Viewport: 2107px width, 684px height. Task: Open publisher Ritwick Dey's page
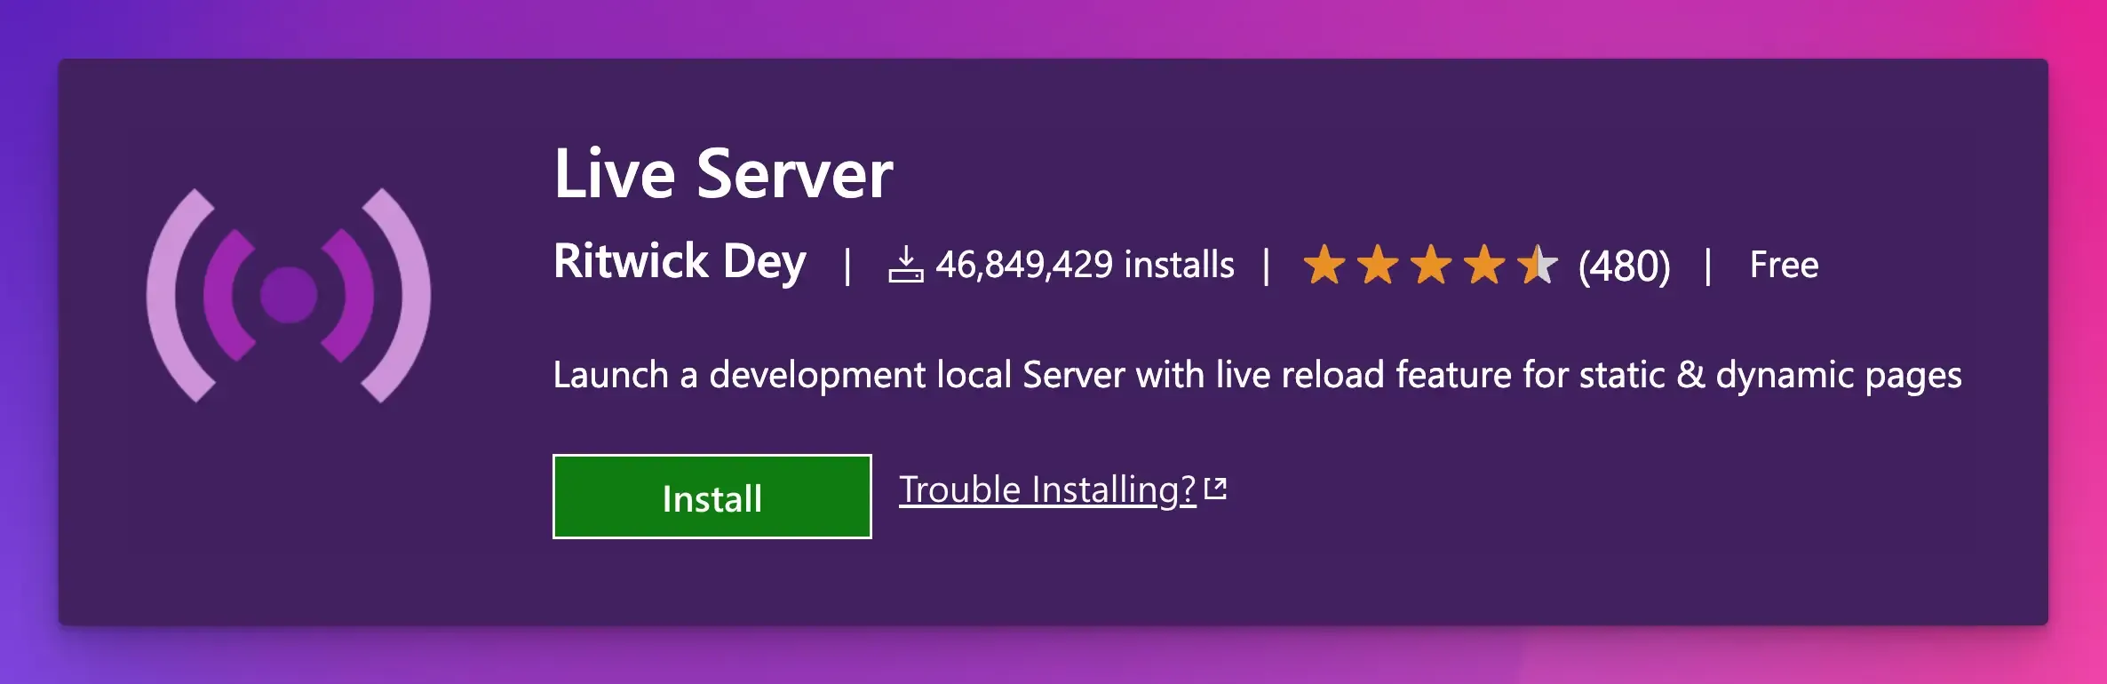click(x=680, y=262)
